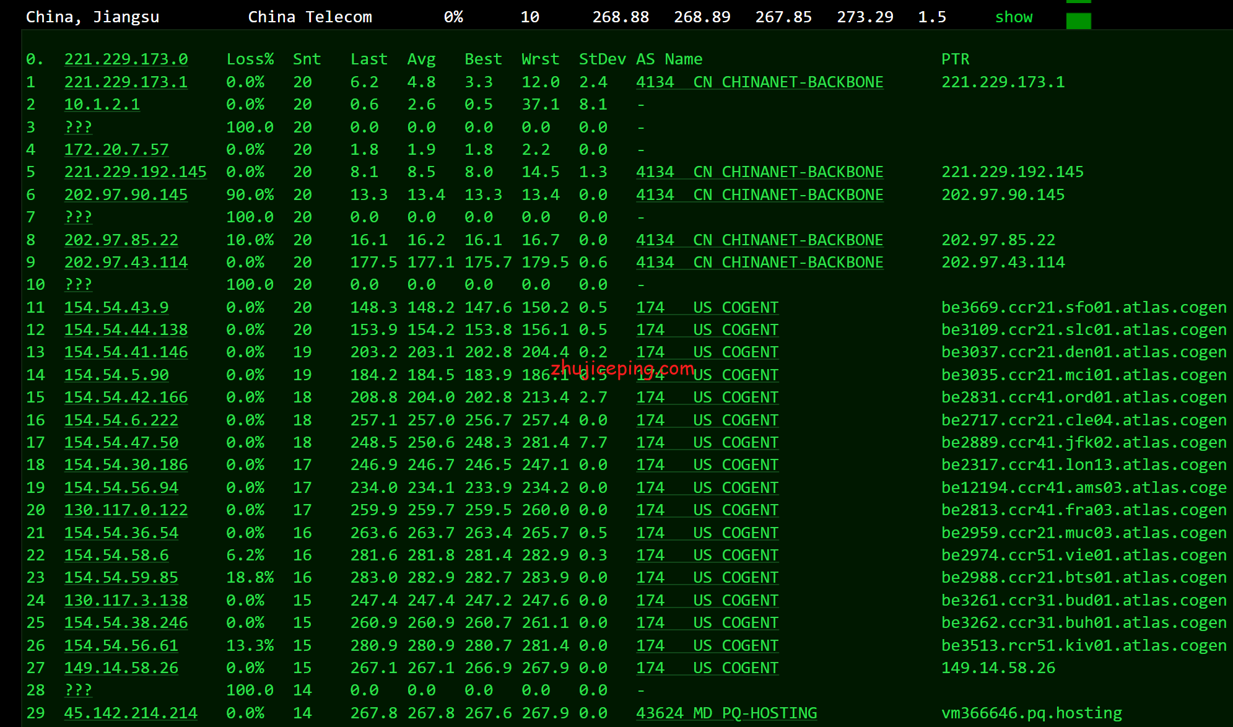Image resolution: width=1233 pixels, height=727 pixels.
Task: Open IP link 154.54.43.9
Action: click(116, 307)
